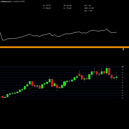Select the "OH: 11.89" readout

[89, 8]
